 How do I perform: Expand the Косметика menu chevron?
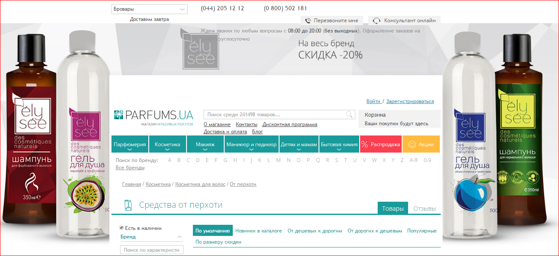click(x=168, y=150)
